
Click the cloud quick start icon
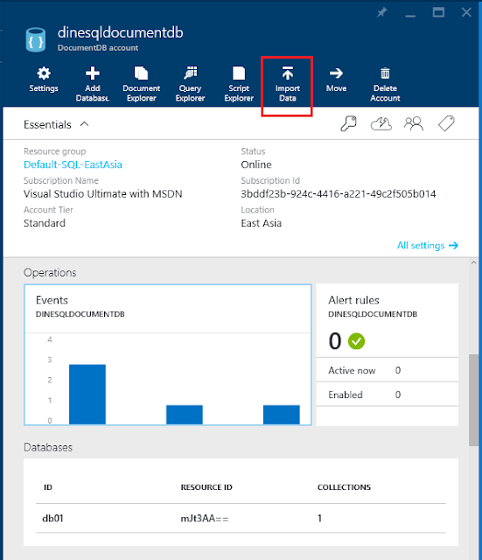point(381,124)
